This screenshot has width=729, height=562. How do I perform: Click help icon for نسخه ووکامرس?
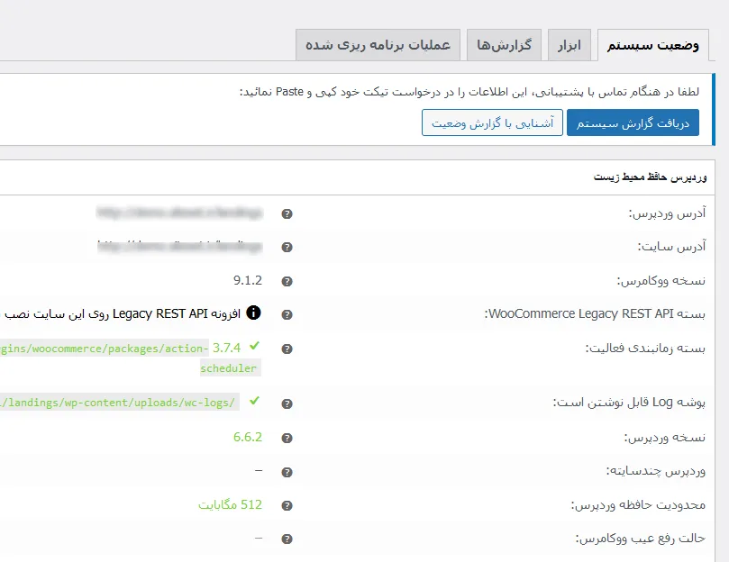coord(287,281)
